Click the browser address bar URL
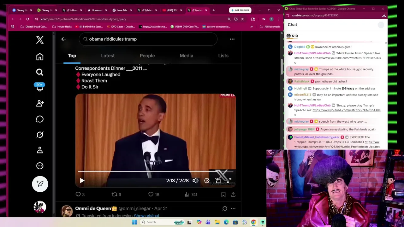 (83, 19)
